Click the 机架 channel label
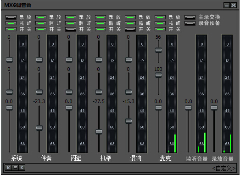Image resolution: width=240 pixels, height=175 pixels. click(106, 158)
